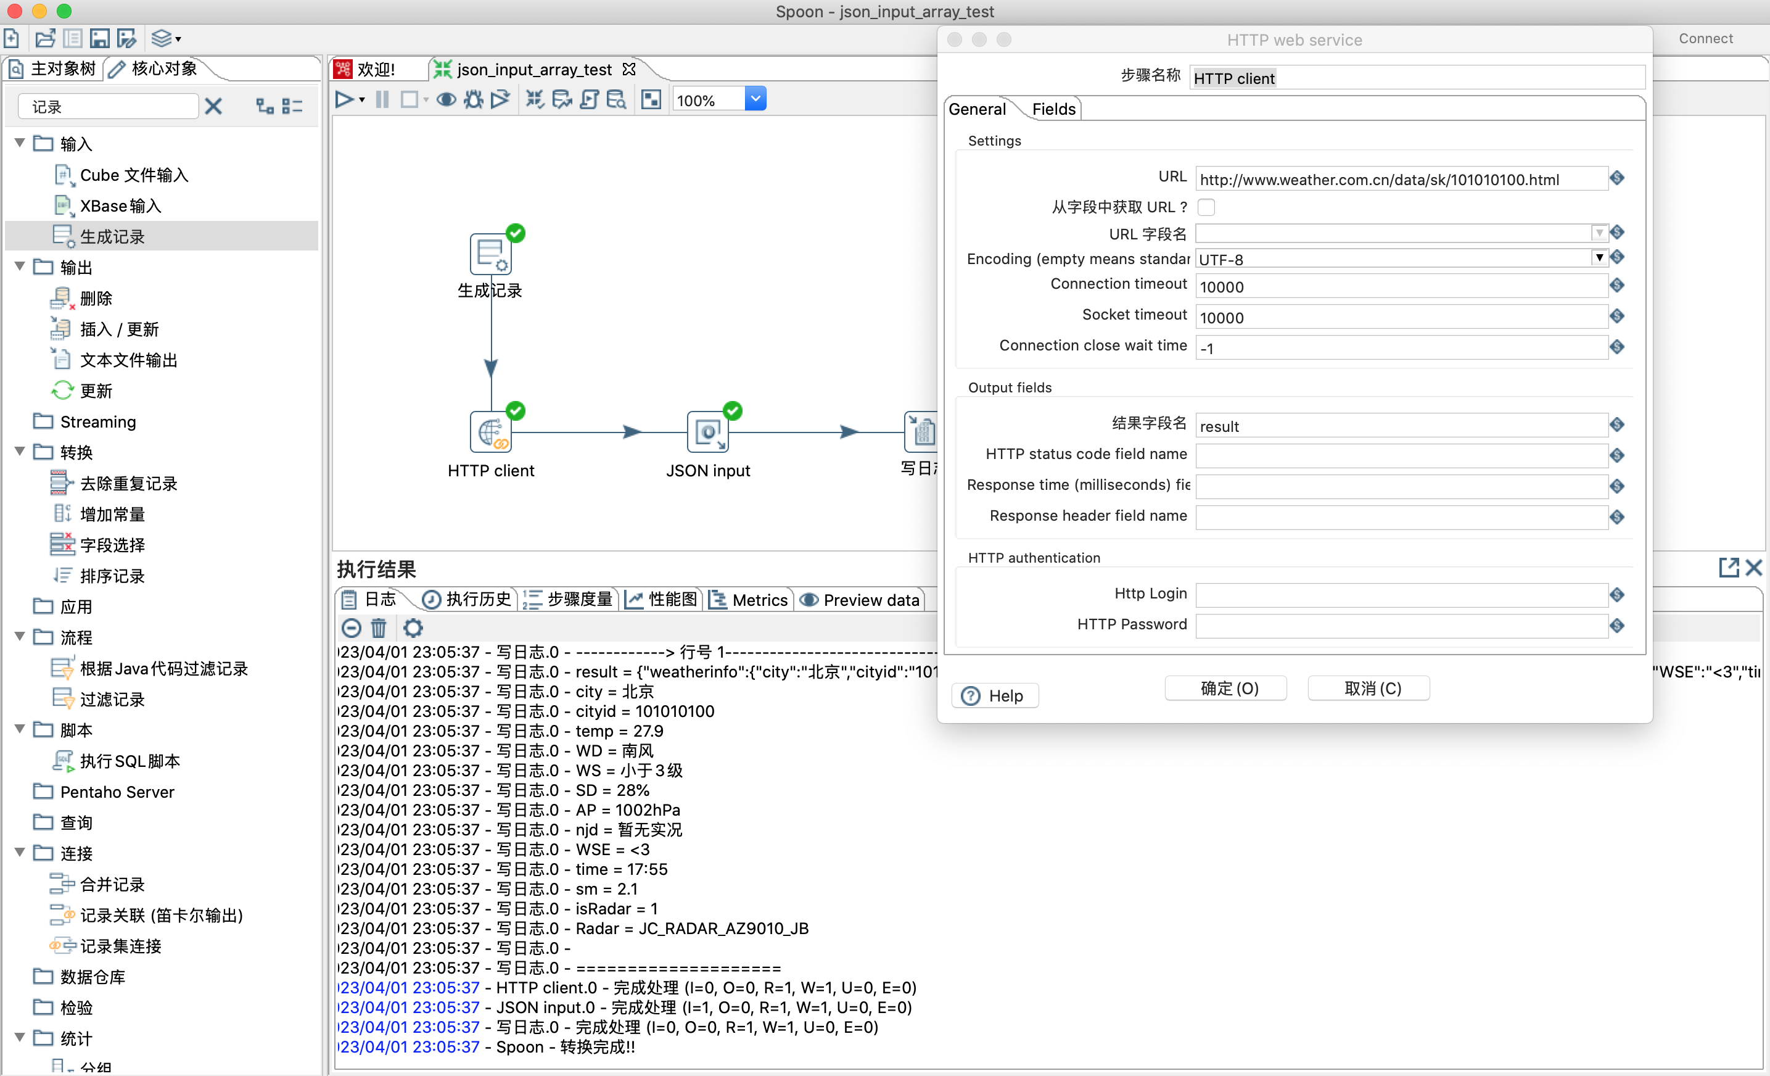1770x1076 pixels.
Task: Open log settings gear icon
Action: coord(413,628)
